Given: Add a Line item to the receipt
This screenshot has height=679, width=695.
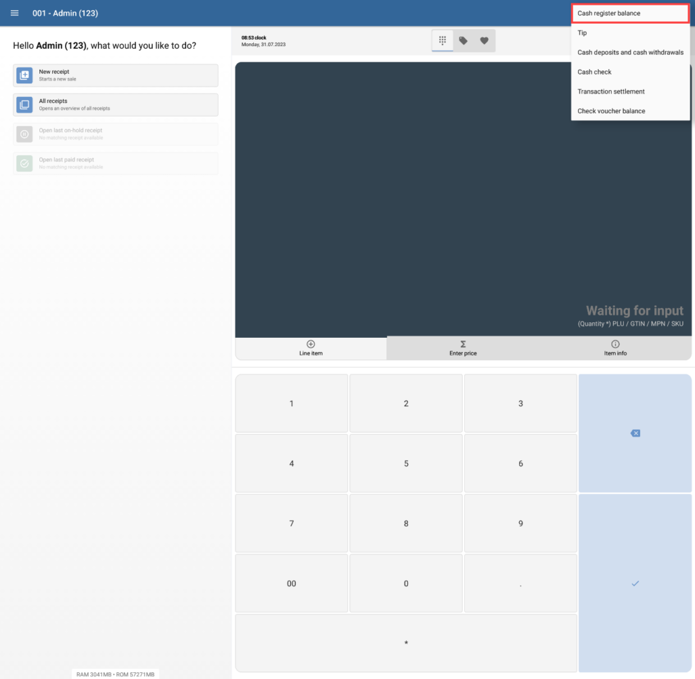Looking at the screenshot, I should (310, 348).
